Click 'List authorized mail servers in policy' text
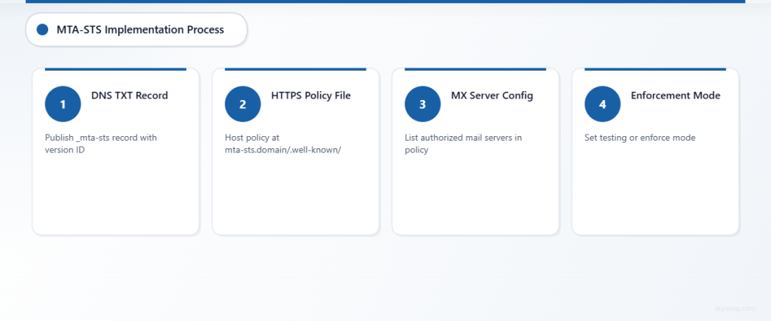771x321 pixels. point(463,144)
